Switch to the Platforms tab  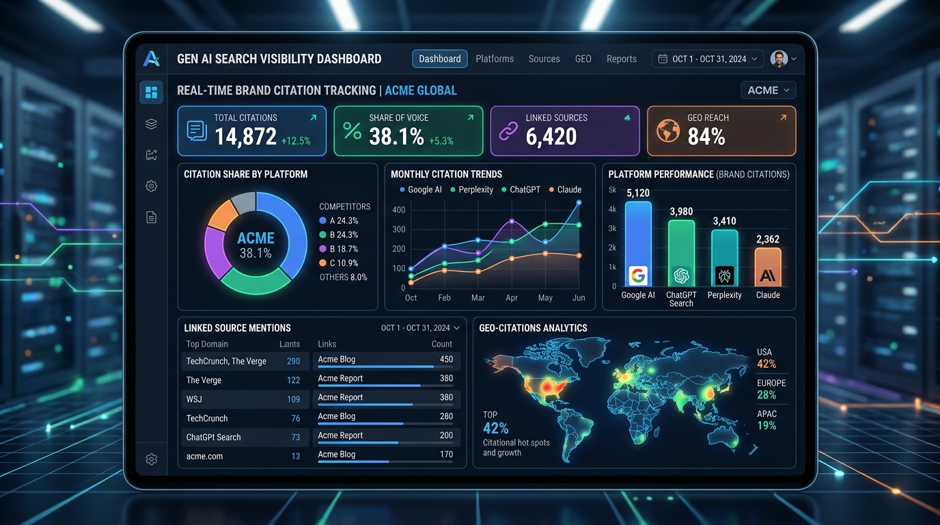tap(495, 59)
